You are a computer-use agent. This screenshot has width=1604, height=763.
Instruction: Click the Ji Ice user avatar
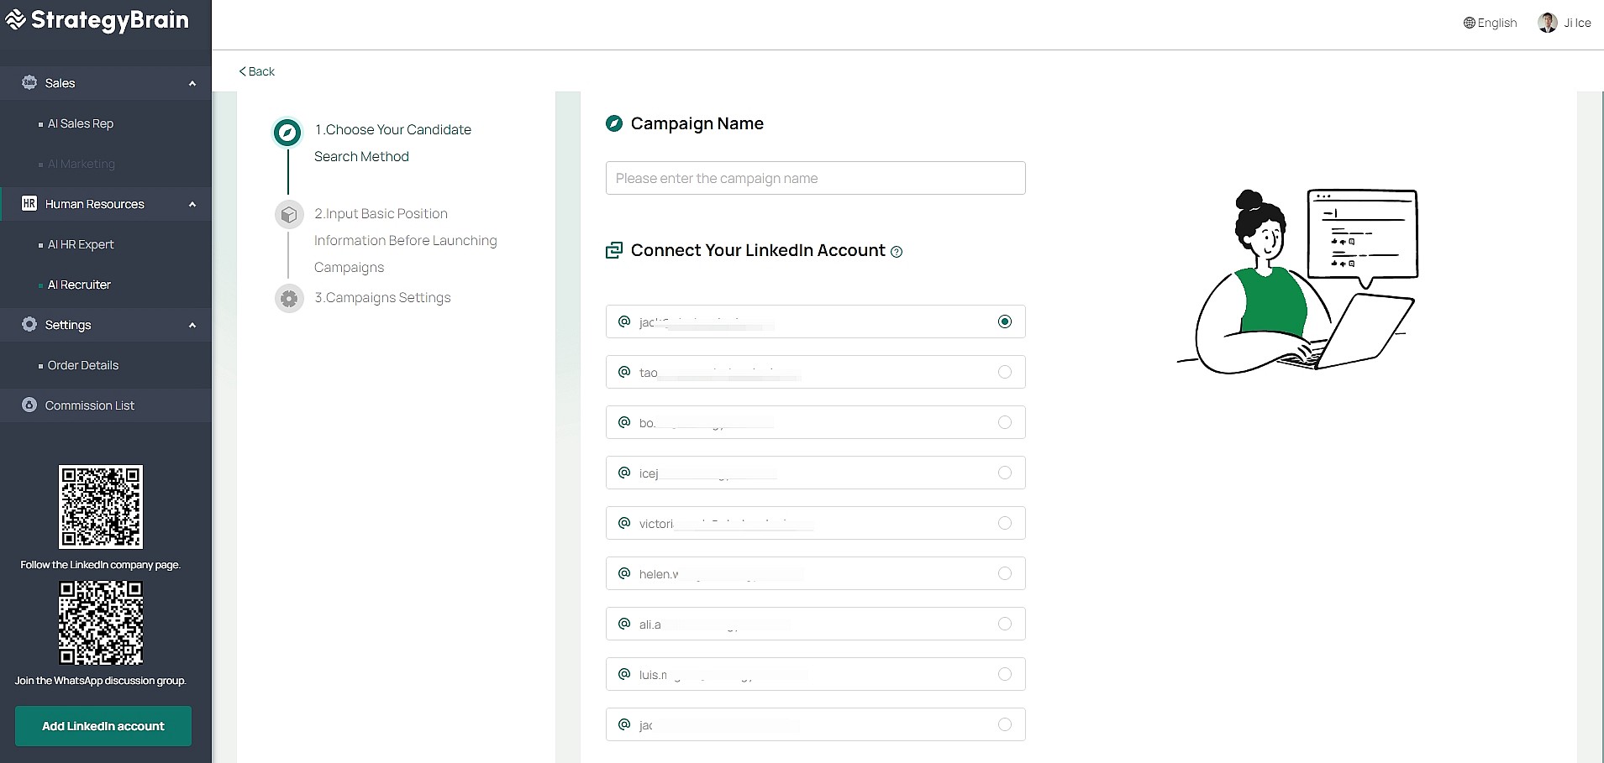tap(1547, 23)
